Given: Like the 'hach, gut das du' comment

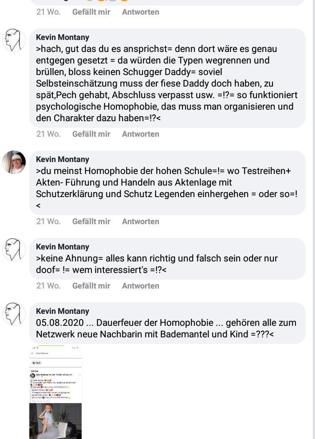Looking at the screenshot, I should click(91, 134).
